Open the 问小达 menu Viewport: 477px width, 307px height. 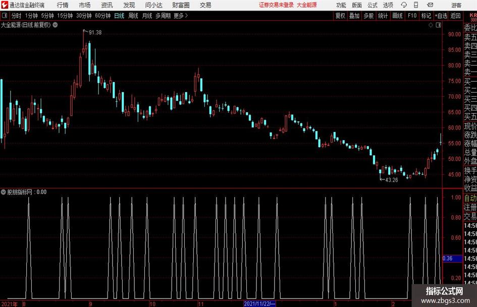coord(154,5)
